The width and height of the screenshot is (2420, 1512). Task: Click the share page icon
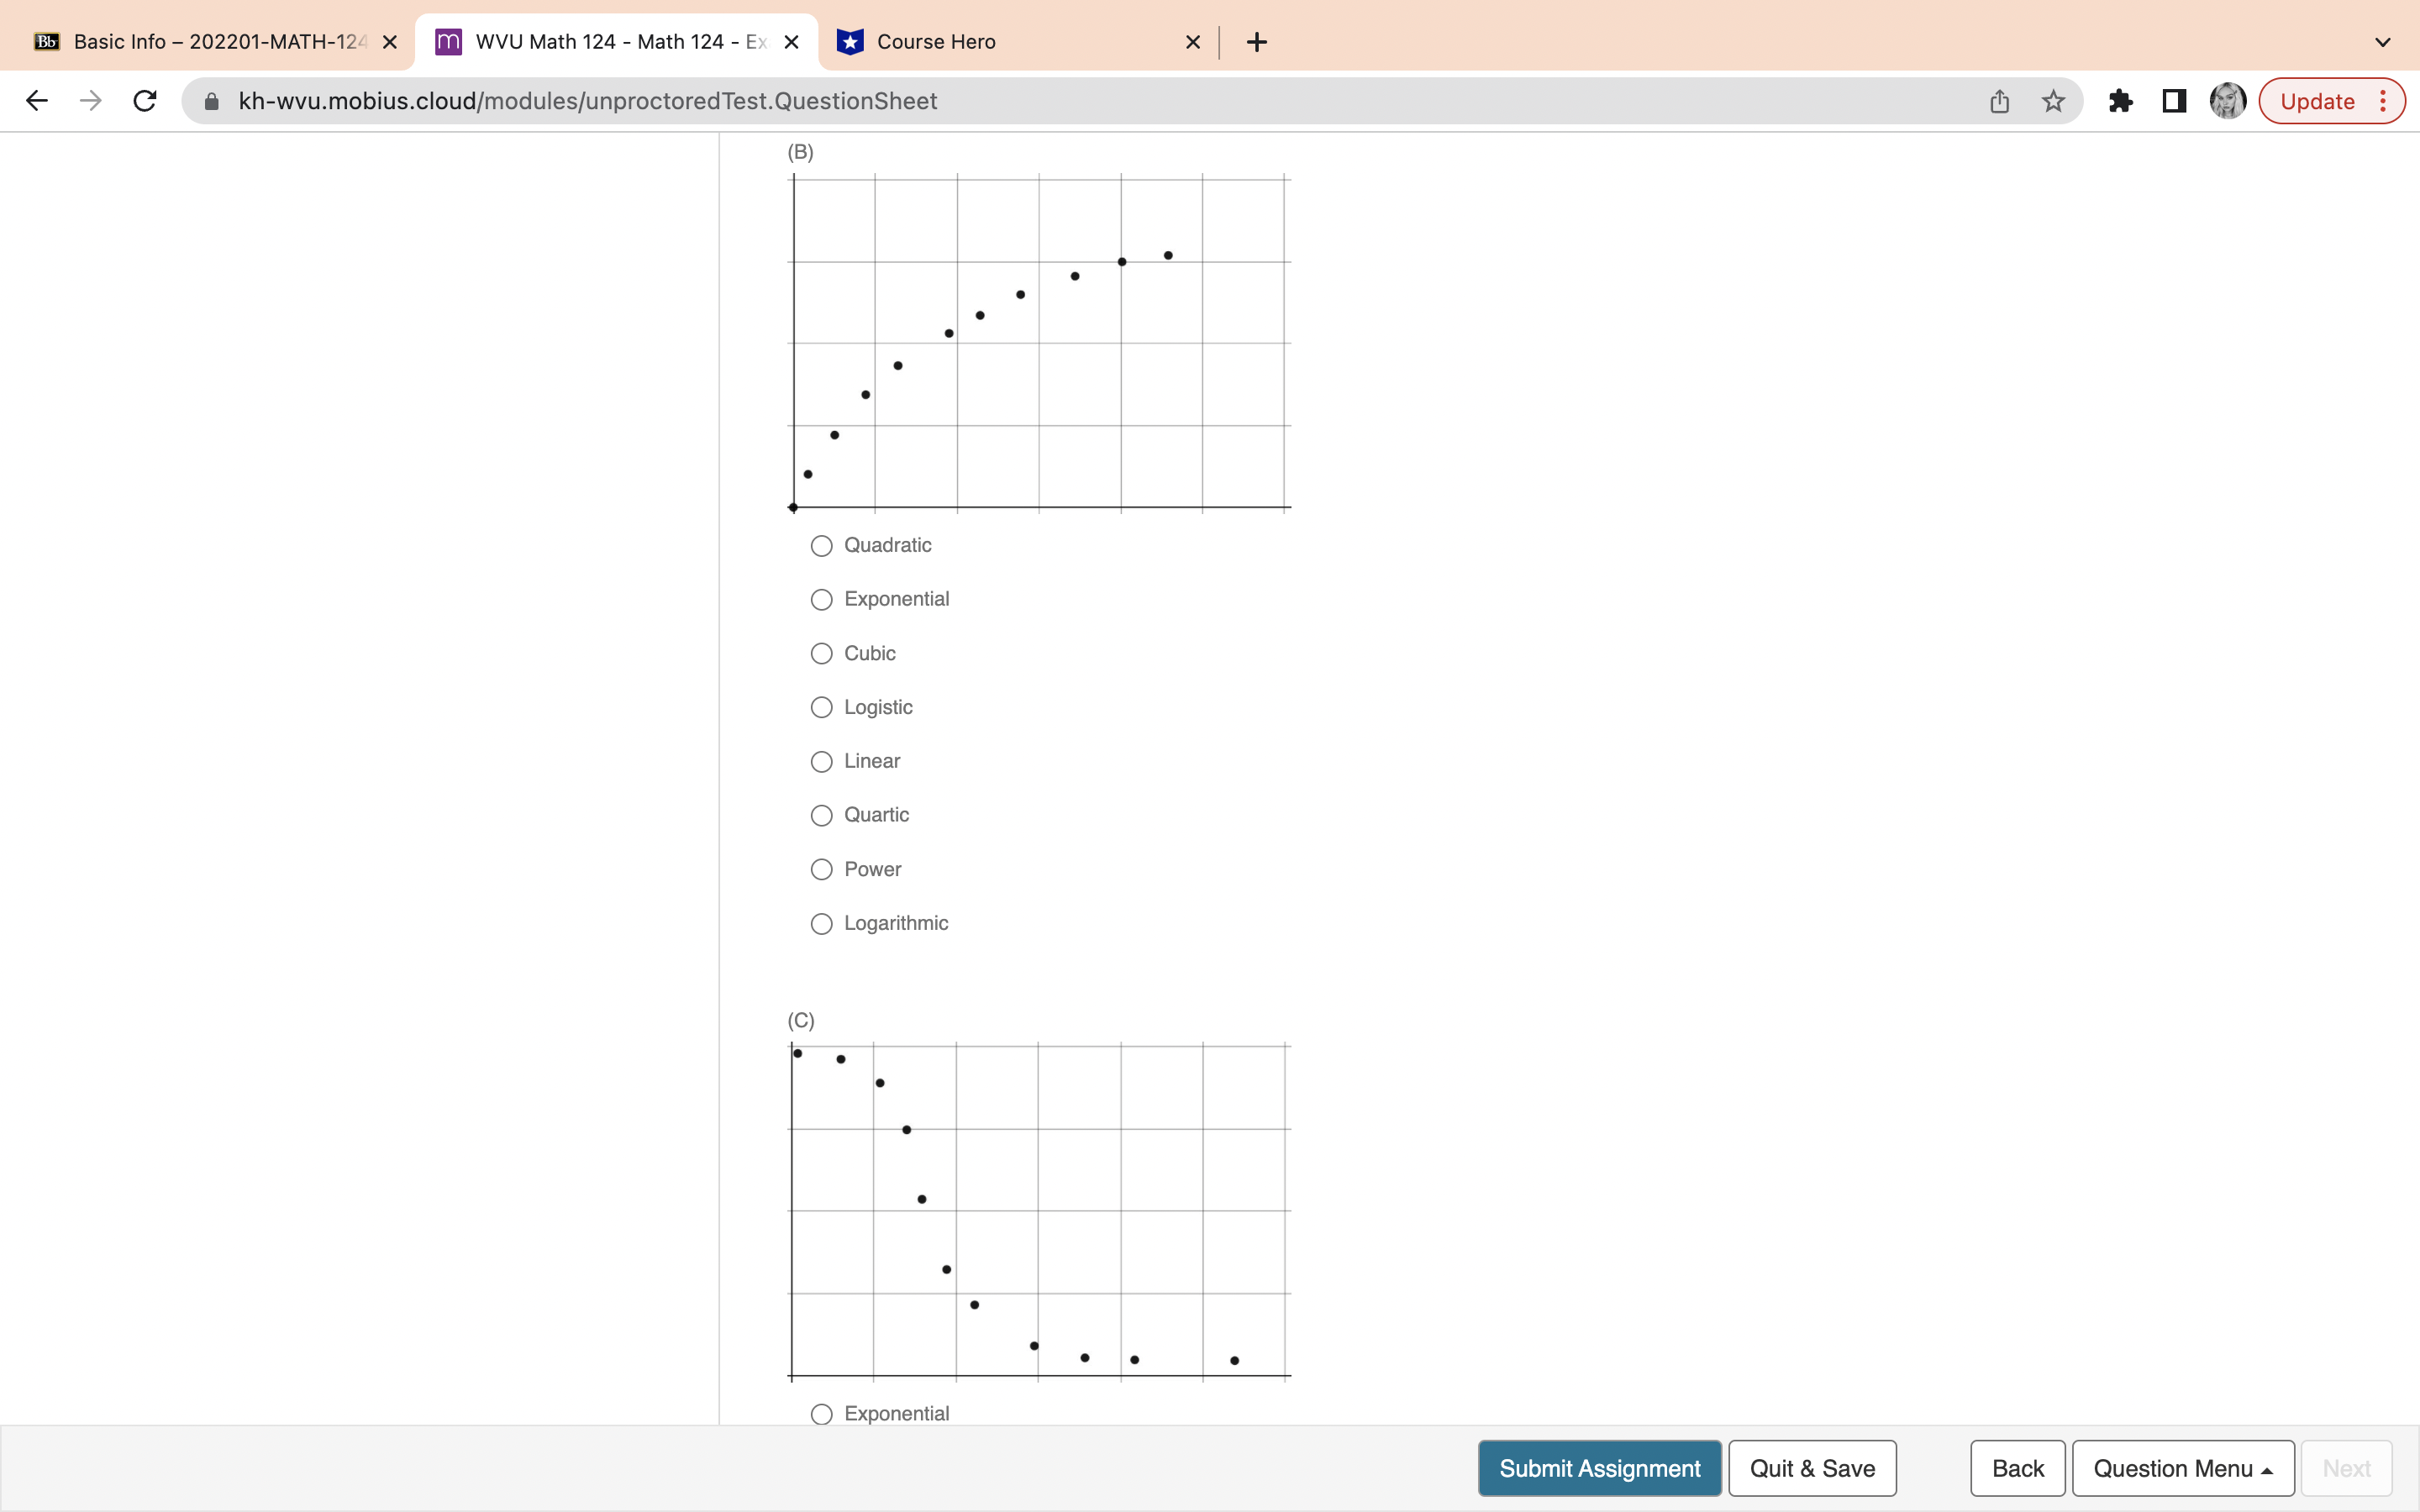1999,101
